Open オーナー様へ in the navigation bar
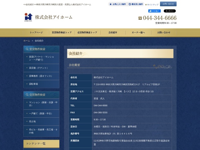200x150 pixels. 138,33
